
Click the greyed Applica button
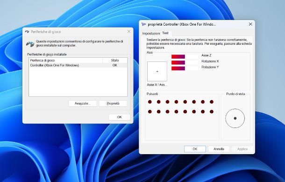point(242,149)
